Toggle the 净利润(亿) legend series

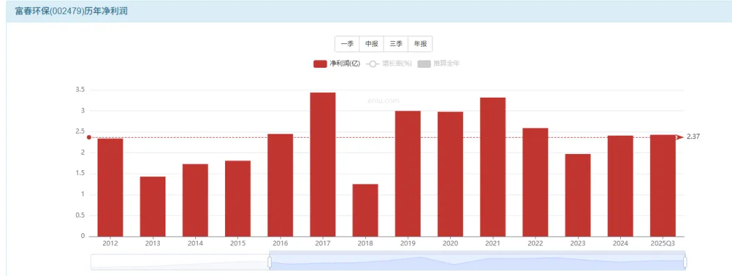[337, 64]
